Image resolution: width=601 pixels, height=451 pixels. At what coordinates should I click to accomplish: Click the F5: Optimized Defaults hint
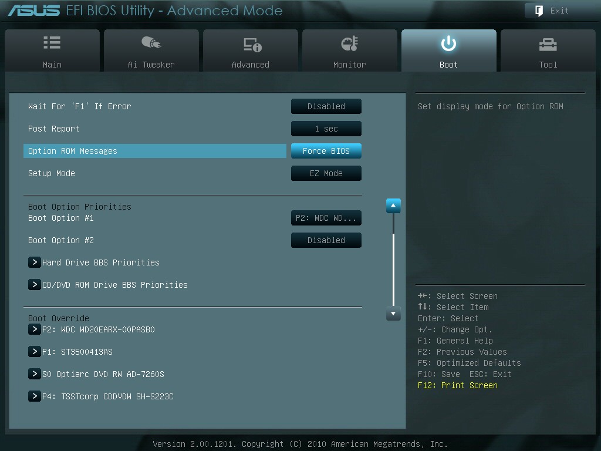pos(469,363)
